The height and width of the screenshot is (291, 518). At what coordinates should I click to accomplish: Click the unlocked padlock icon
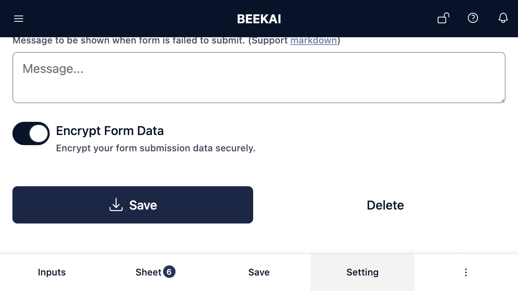point(443,18)
